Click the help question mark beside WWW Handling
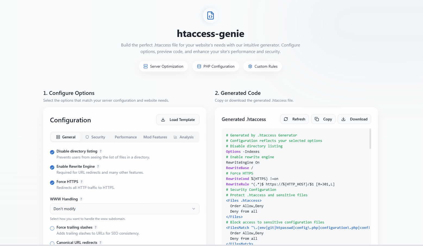The image size is (423, 246). click(81, 199)
